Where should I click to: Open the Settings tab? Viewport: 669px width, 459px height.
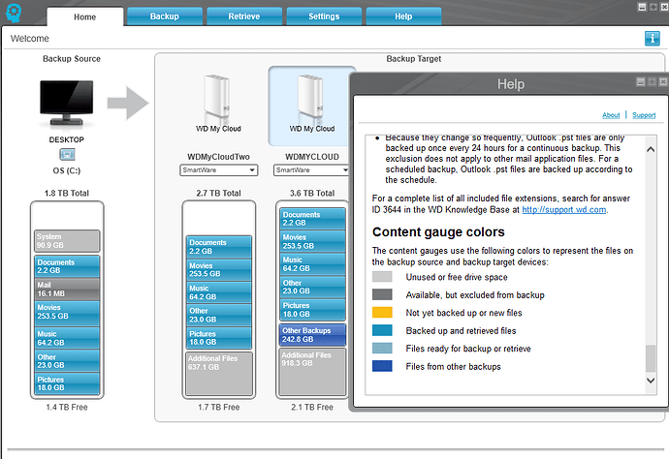pyautogui.click(x=324, y=16)
